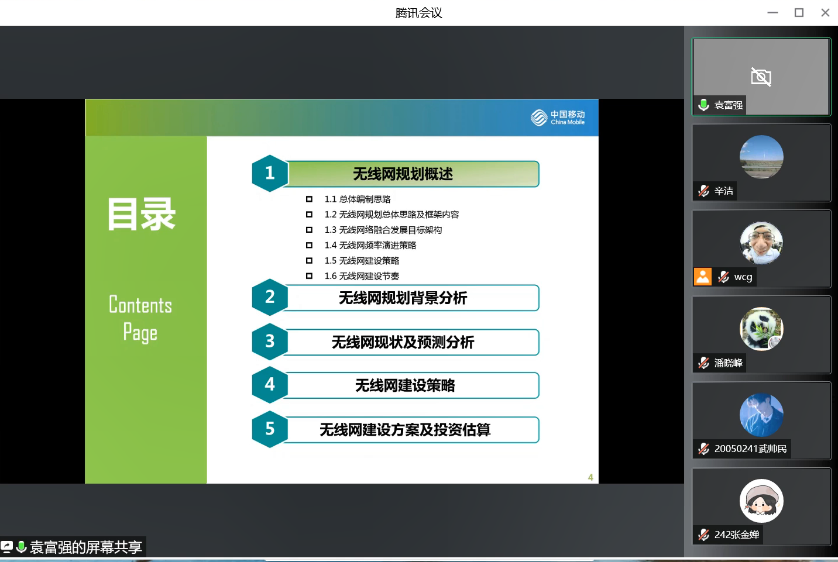Select 辛洁's wind turbine avatar
The width and height of the screenshot is (838, 562).
point(761,157)
